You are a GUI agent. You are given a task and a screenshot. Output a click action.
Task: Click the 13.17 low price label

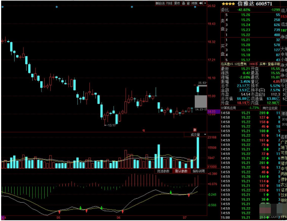point(112,125)
